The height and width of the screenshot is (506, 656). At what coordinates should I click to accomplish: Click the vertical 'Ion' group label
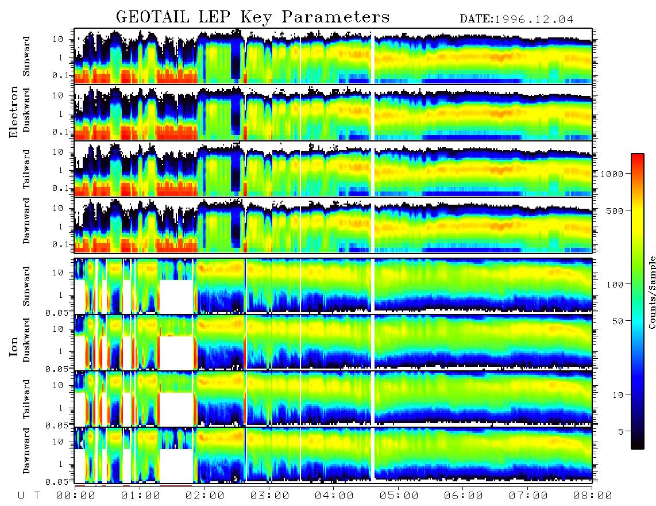(x=14, y=346)
